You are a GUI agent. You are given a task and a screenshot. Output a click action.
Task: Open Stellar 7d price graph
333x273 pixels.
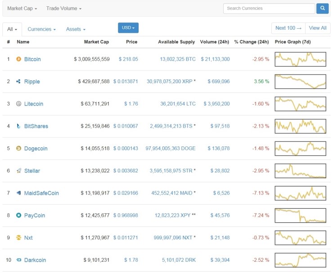(x=300, y=171)
